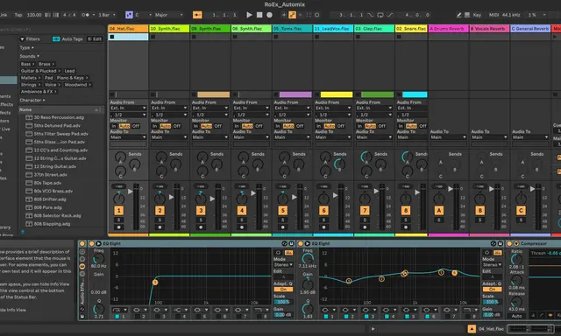Select the Ambience & FX sound tag
This screenshot has width=561, height=336.
(x=39, y=91)
